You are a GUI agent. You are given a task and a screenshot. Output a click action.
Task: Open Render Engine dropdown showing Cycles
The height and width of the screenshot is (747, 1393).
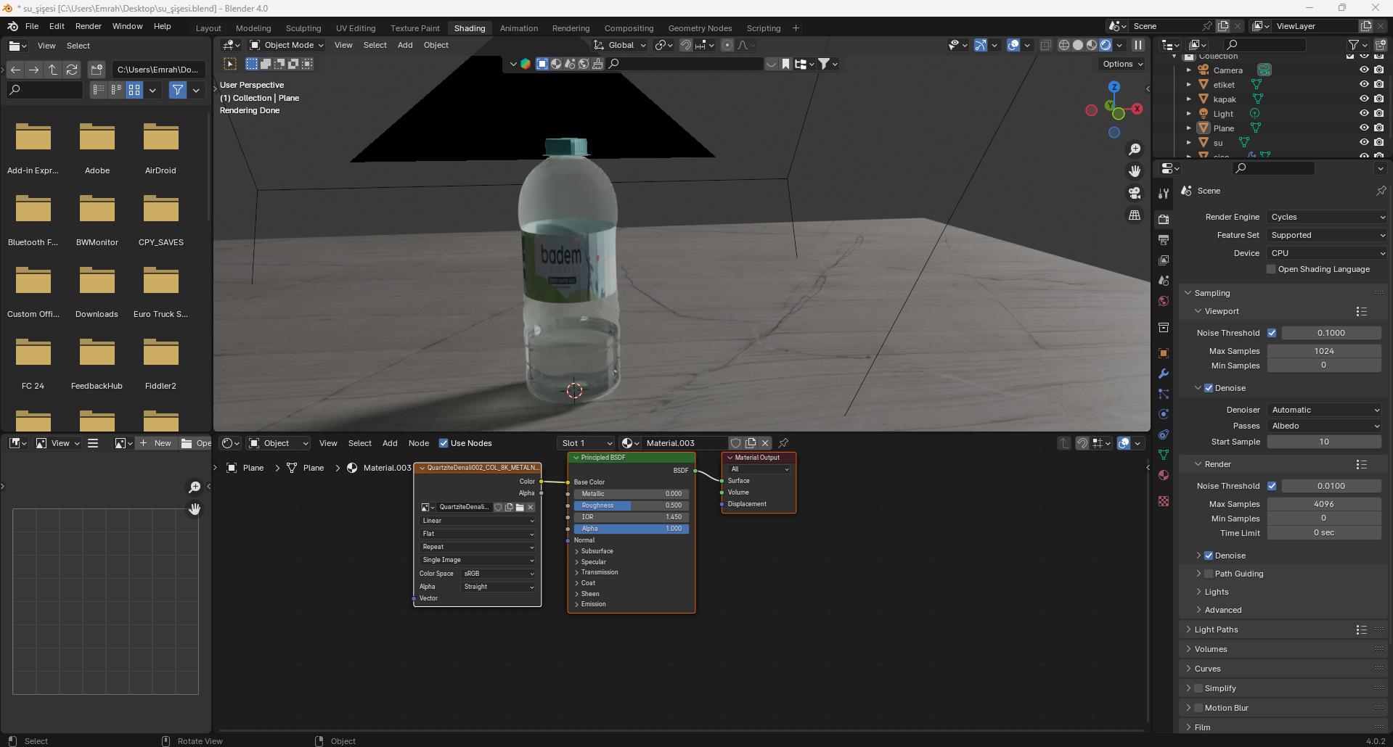pyautogui.click(x=1327, y=217)
